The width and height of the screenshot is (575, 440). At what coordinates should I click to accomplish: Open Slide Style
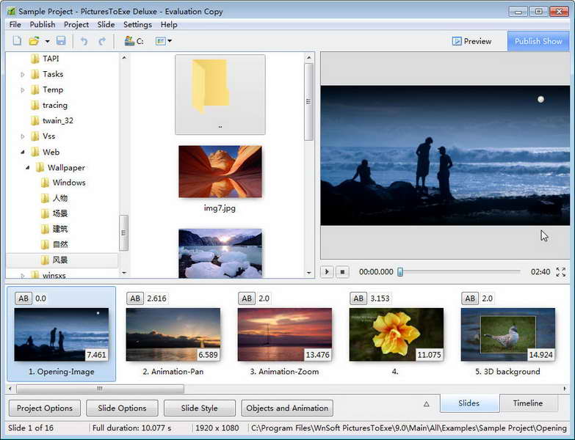pyautogui.click(x=200, y=408)
